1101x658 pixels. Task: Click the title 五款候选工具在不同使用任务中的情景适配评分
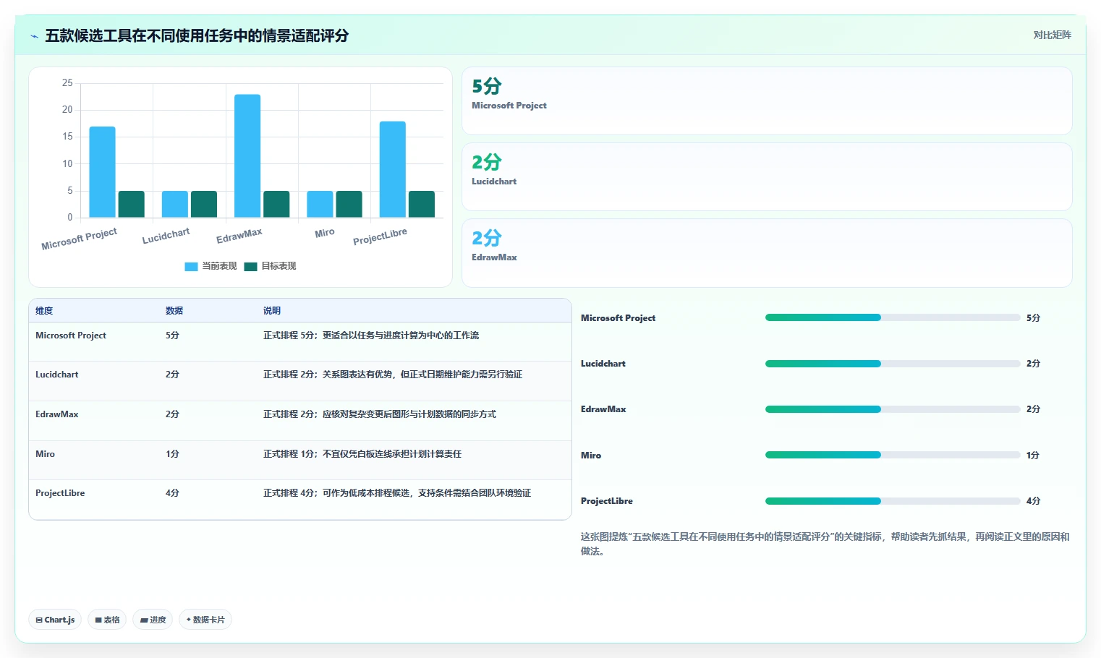click(x=197, y=36)
